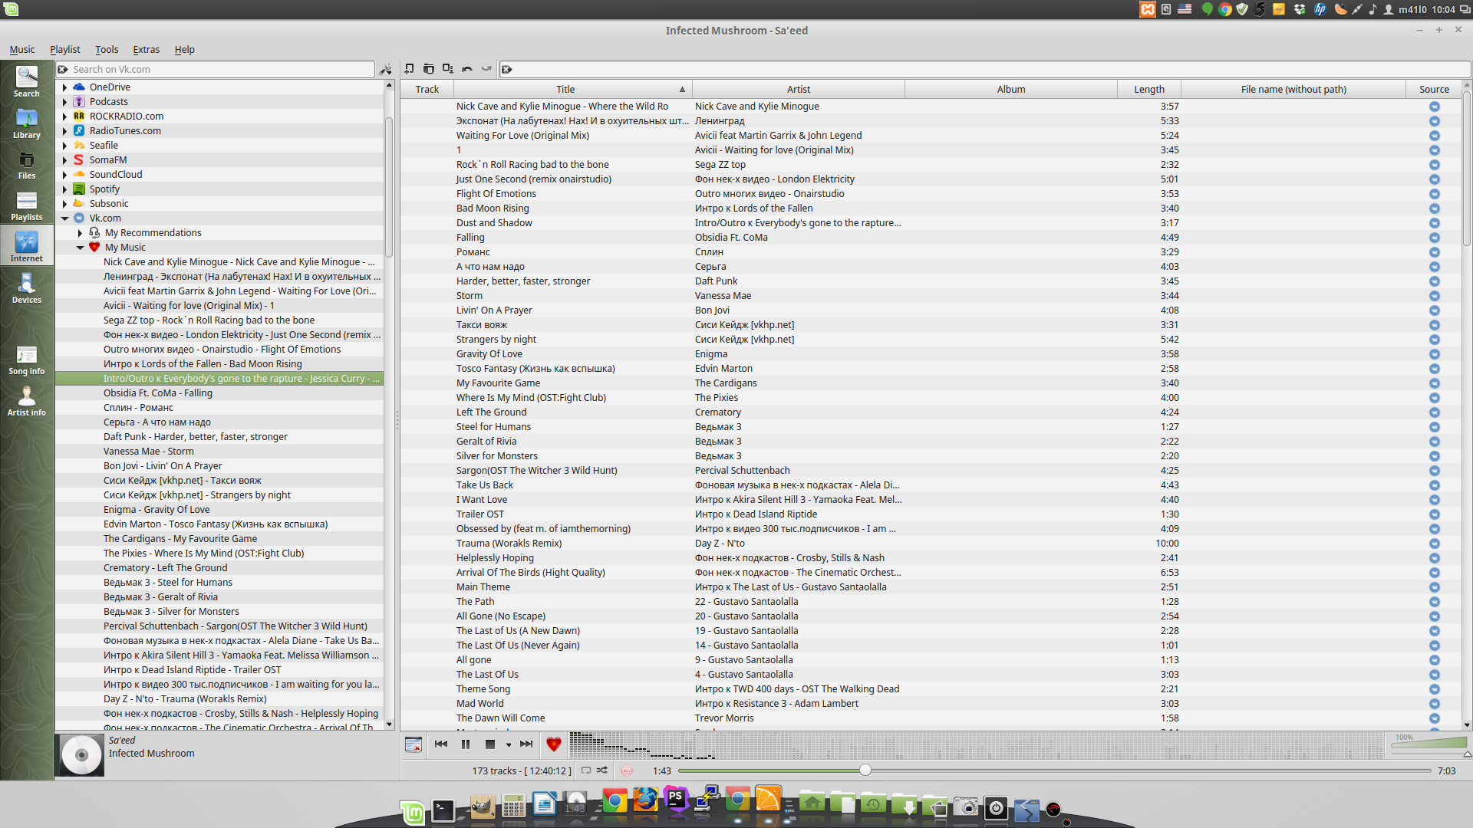Open Chrome icon in the system tray
This screenshot has height=828, width=1473.
[x=1225, y=9]
